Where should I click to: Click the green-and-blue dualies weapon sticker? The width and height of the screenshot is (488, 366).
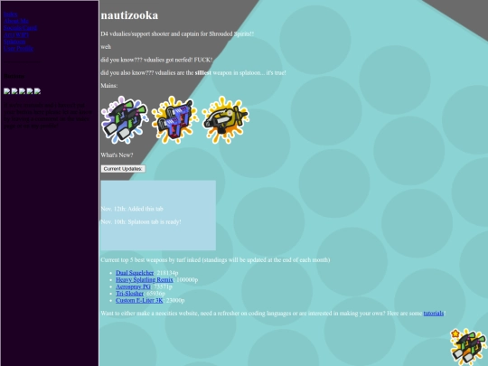click(x=125, y=120)
